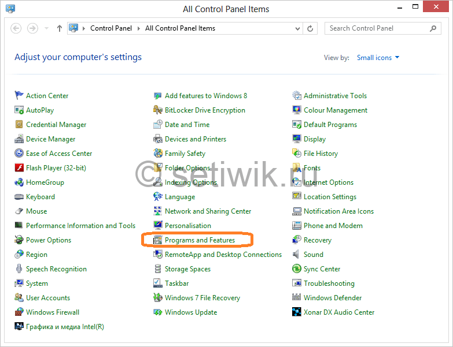The width and height of the screenshot is (453, 347).
Task: Expand the chevron after Control Panel breadcrumb
Action: point(139,28)
